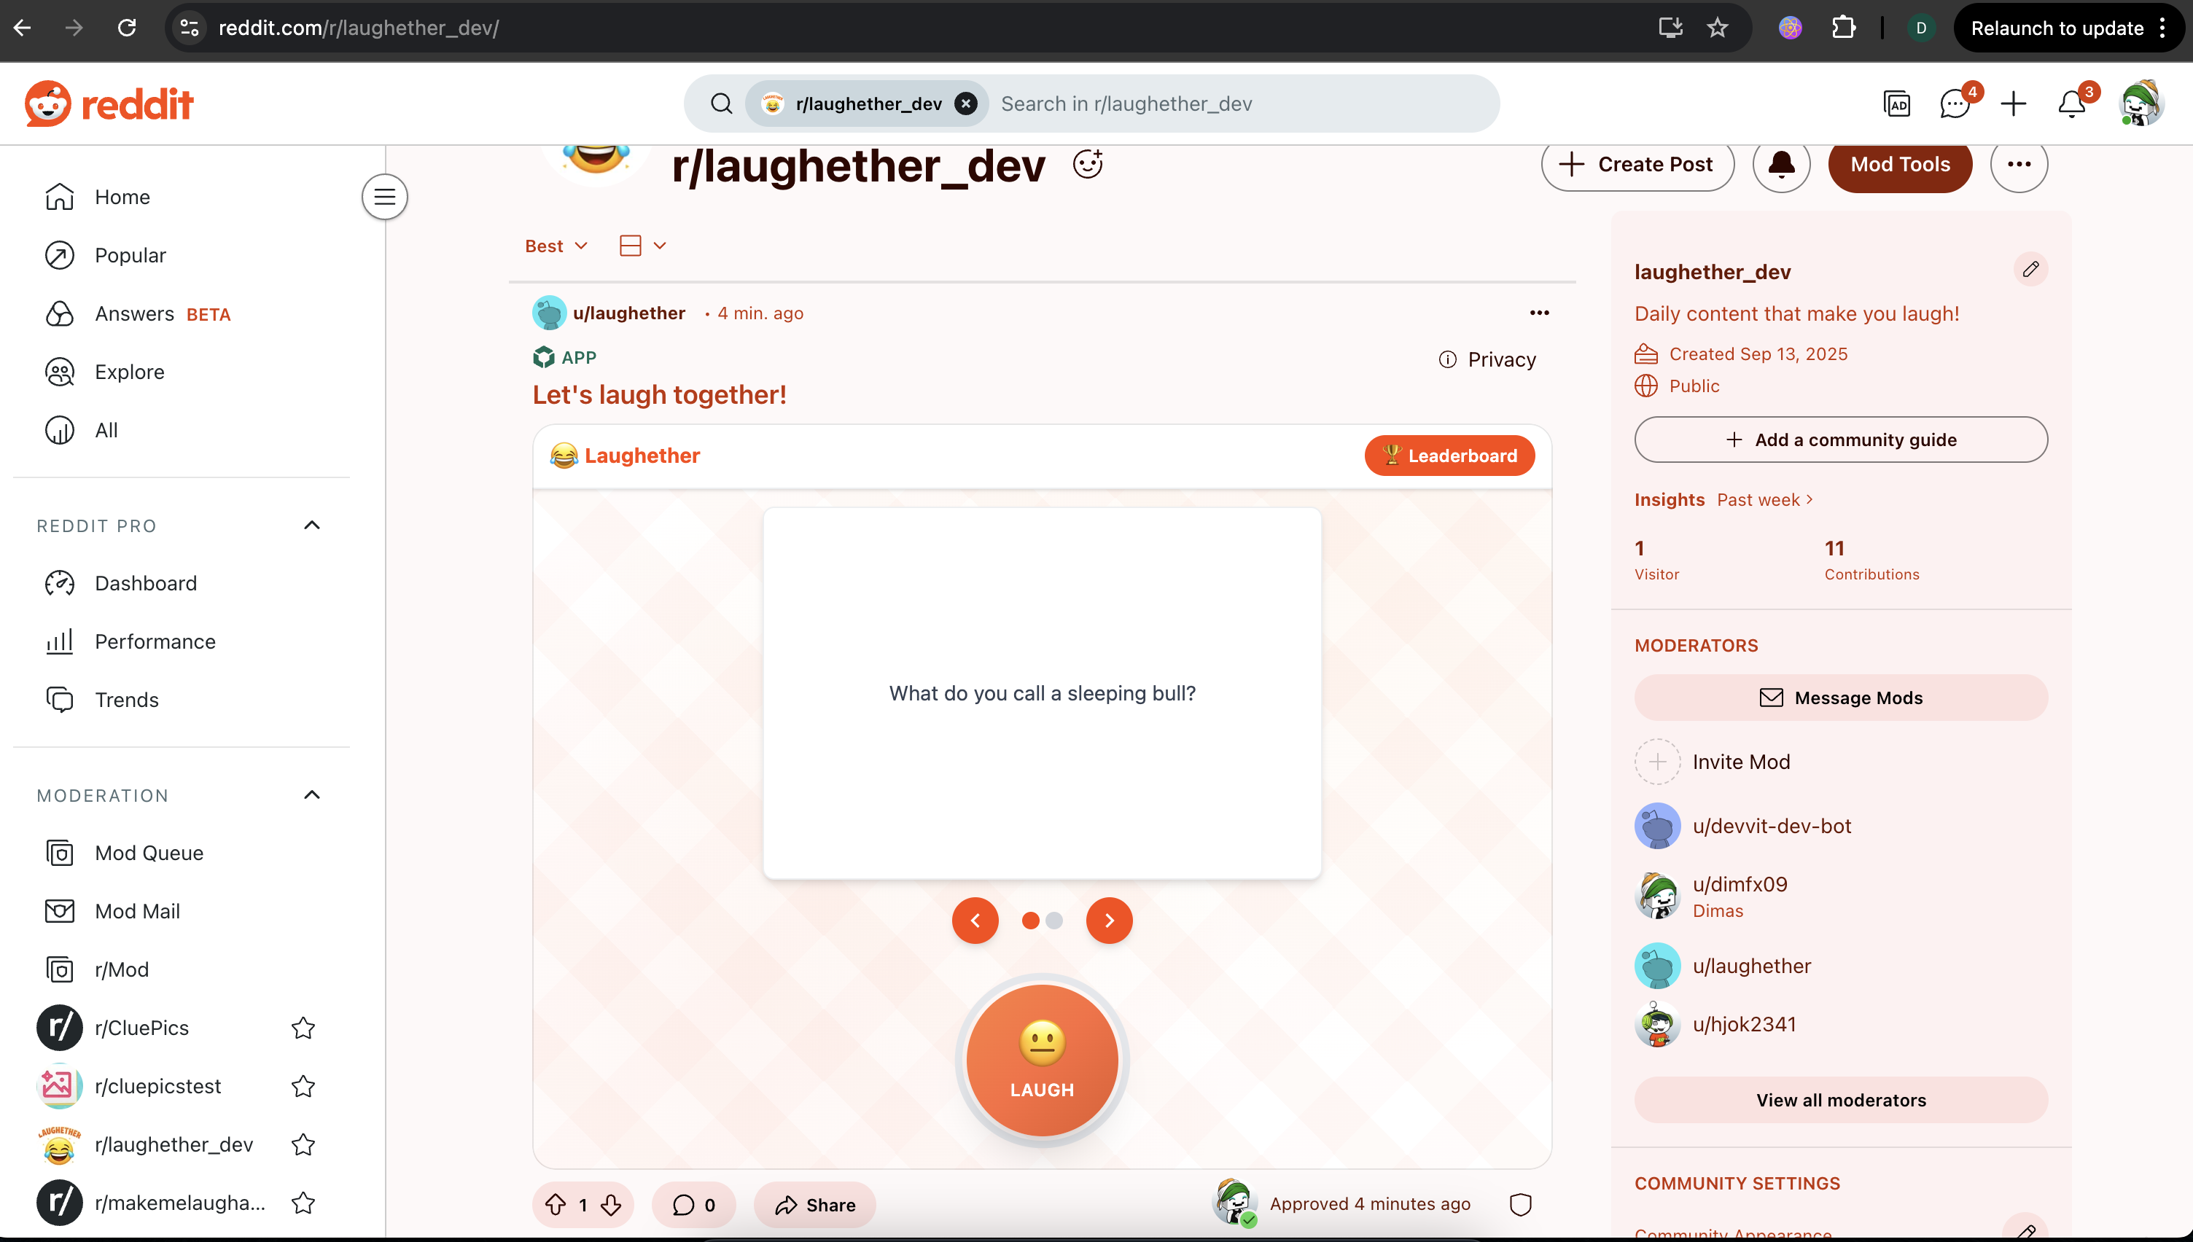The image size is (2193, 1242).
Task: Click the advertise AD icon
Action: 1896,104
